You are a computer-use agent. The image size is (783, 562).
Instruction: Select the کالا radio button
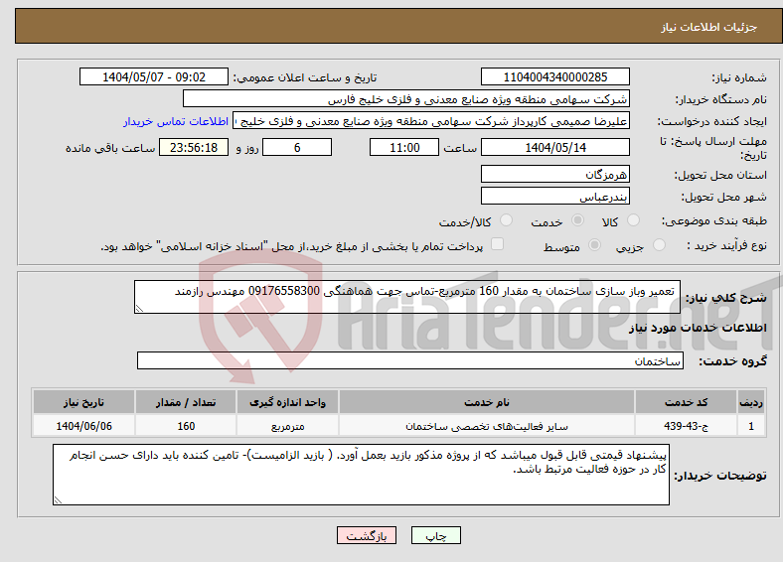coord(633,220)
